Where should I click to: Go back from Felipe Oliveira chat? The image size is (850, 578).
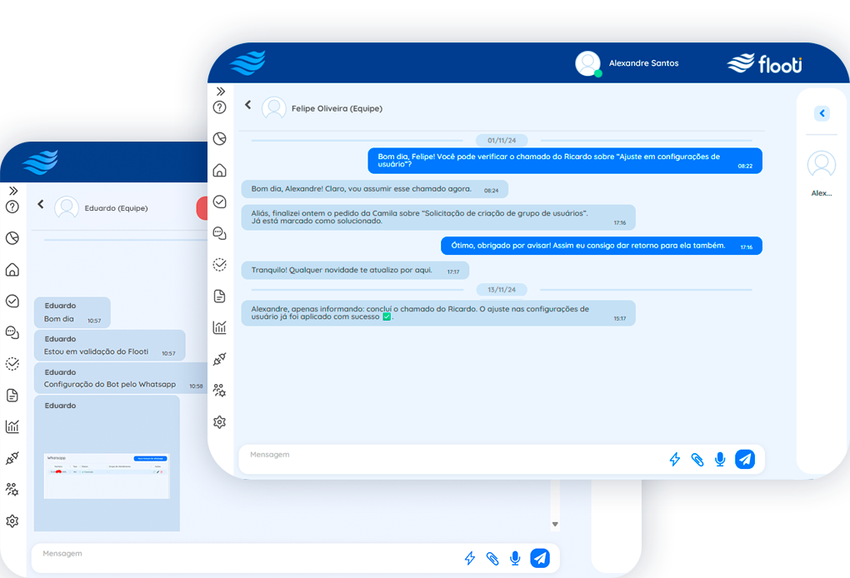coord(247,105)
